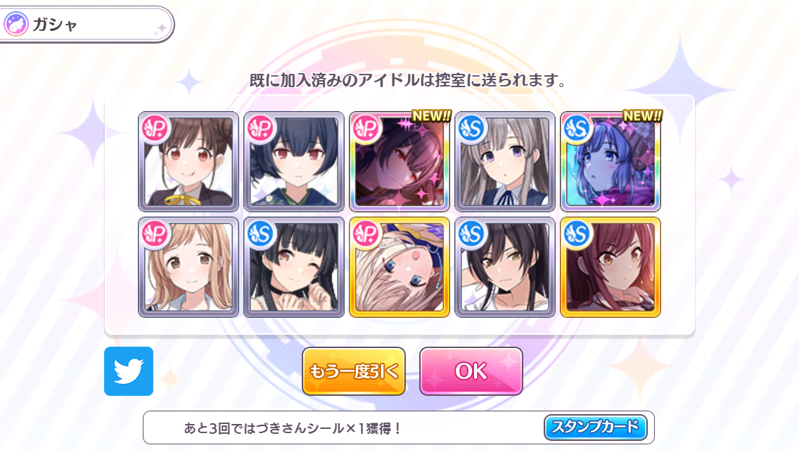Select the gray long hair S idol card
The image size is (799, 450).
505,162
